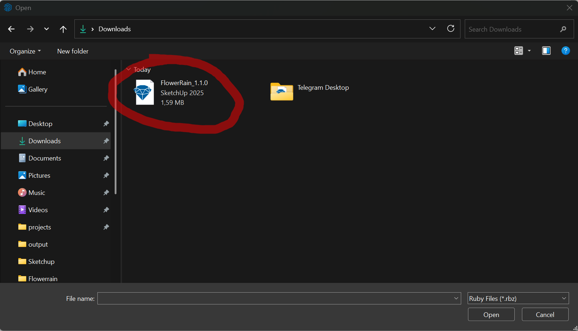Select the Sketchup folder in sidebar
The height and width of the screenshot is (331, 578).
pyautogui.click(x=41, y=262)
